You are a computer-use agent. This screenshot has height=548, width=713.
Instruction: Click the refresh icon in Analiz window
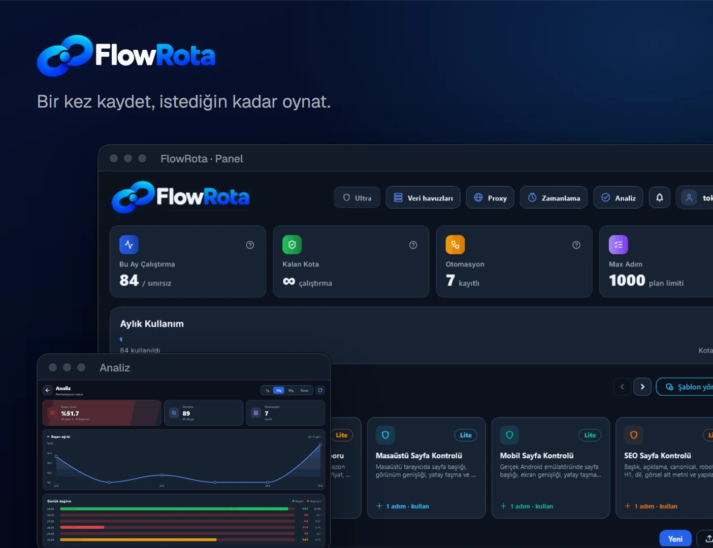coord(320,390)
